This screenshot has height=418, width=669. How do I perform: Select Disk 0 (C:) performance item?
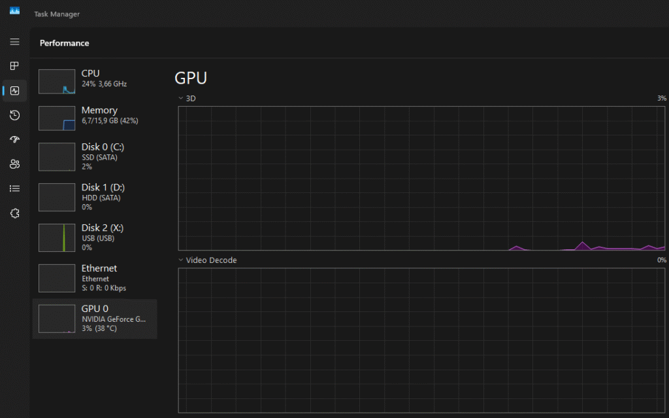[95, 157]
